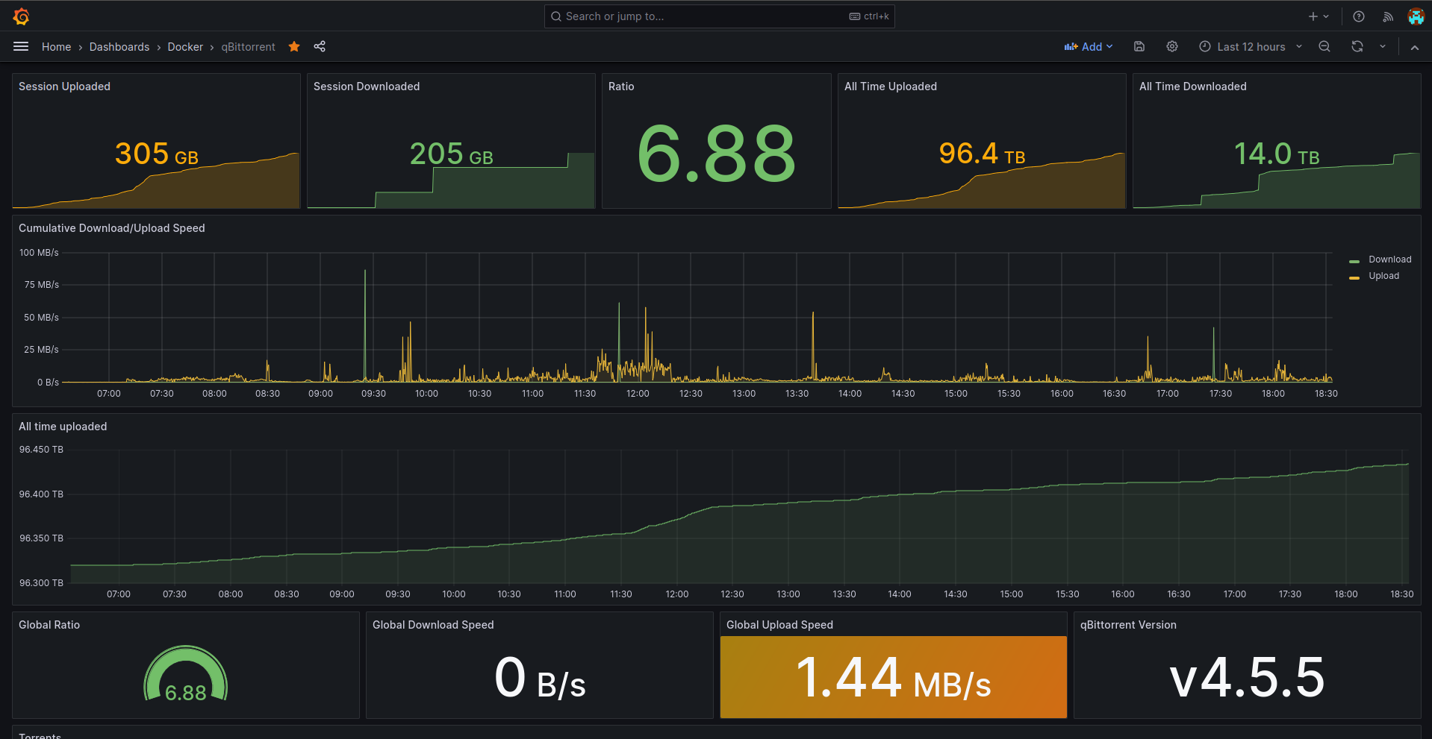
Task: Refresh the dashboard with the refresh icon
Action: pos(1357,46)
